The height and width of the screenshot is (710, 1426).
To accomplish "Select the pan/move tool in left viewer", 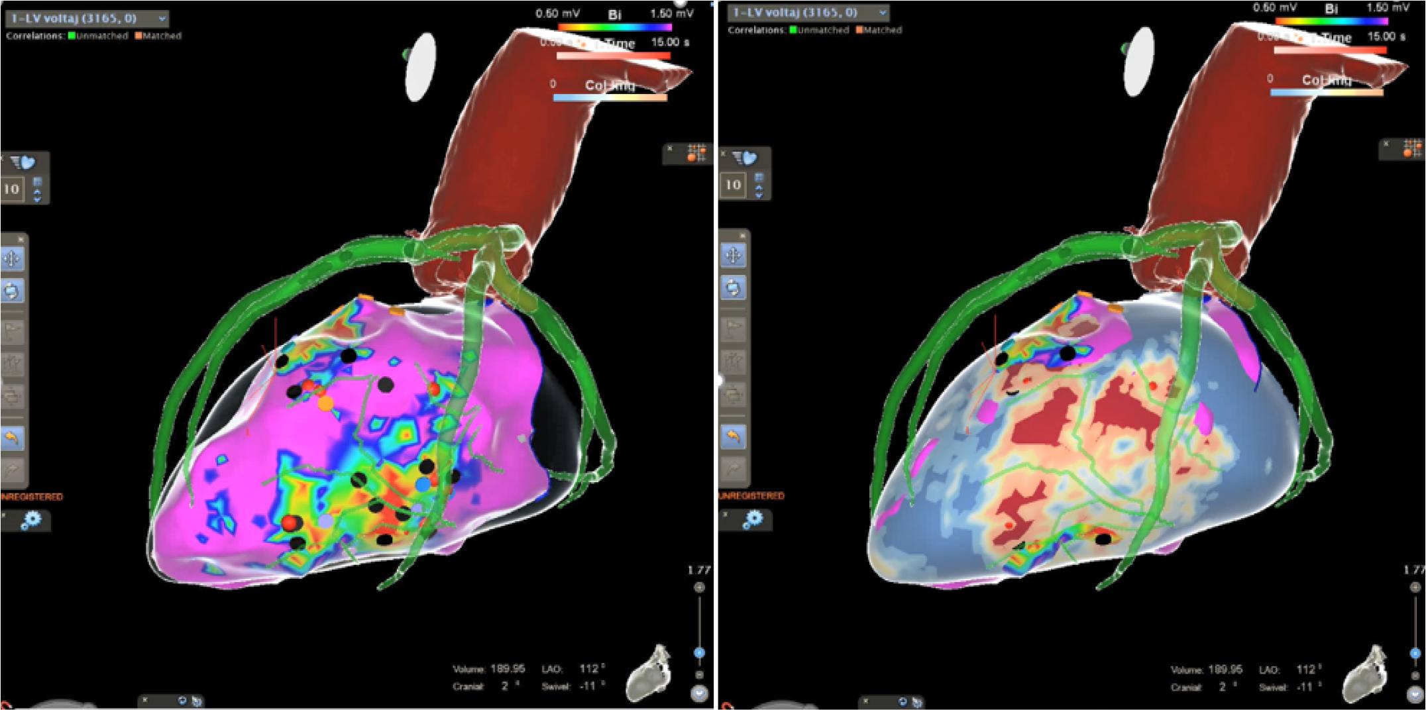I will (12, 258).
